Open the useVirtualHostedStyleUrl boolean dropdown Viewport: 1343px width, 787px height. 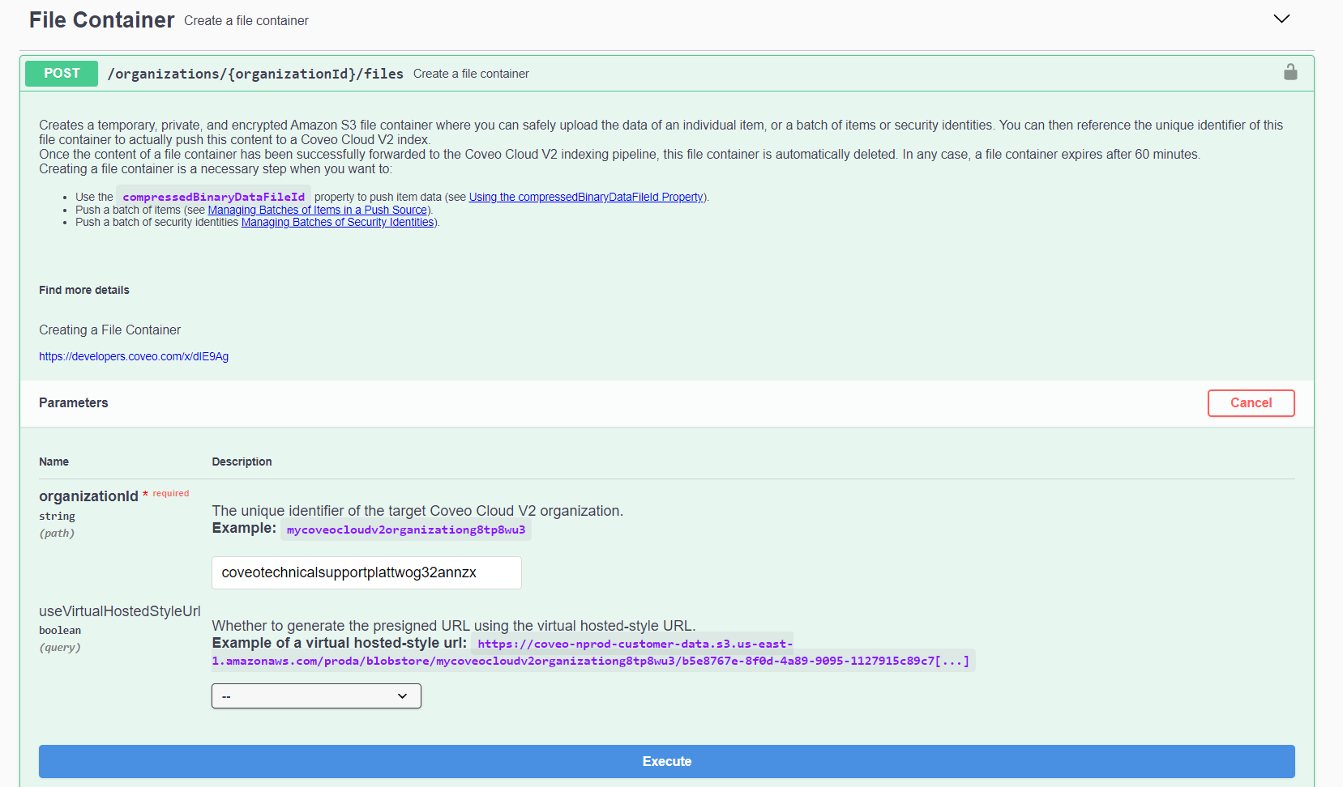pos(316,696)
